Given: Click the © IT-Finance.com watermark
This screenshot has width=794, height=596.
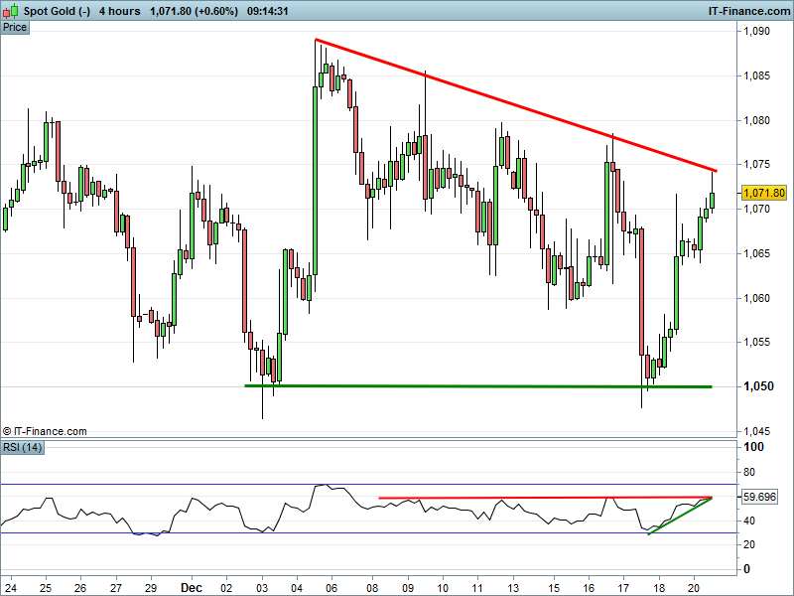Looking at the screenshot, I should pyautogui.click(x=45, y=431).
